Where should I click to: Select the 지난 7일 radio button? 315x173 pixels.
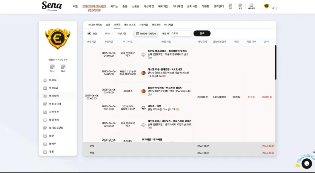(114, 33)
